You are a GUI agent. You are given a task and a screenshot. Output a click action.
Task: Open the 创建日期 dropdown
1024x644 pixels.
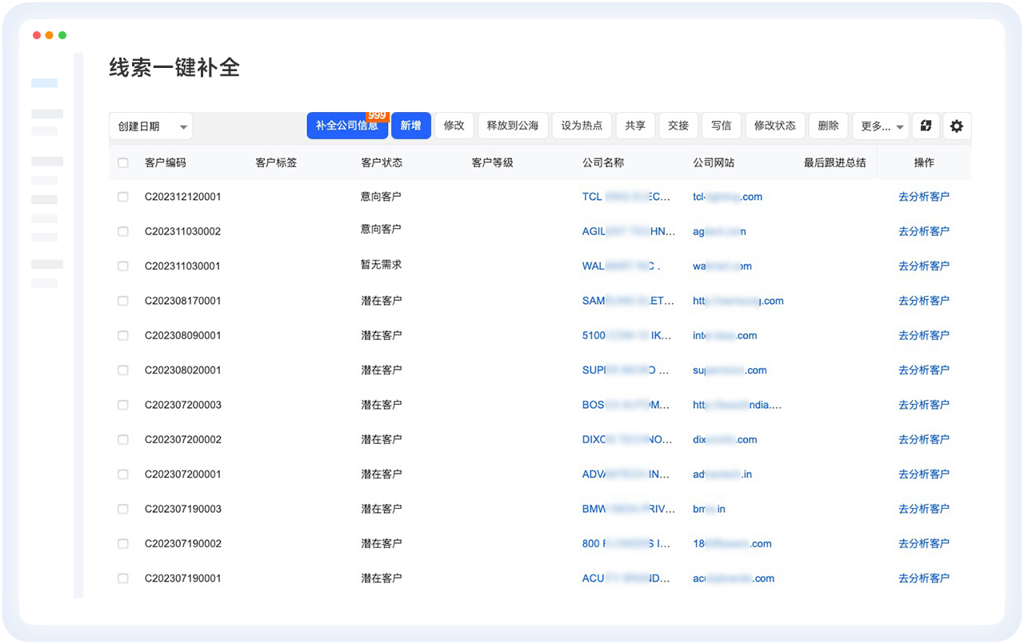(150, 126)
